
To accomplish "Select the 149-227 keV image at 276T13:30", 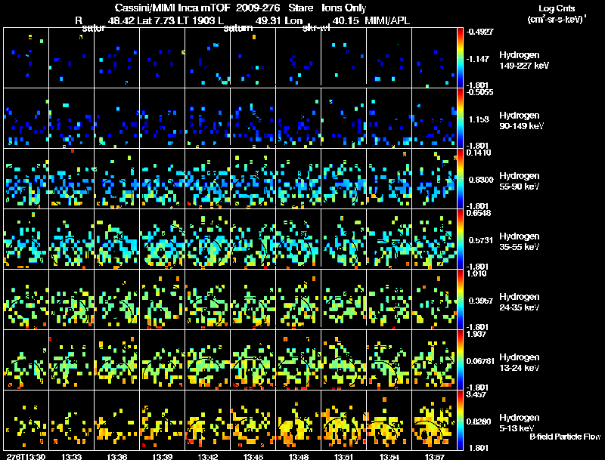I will [x=26, y=57].
